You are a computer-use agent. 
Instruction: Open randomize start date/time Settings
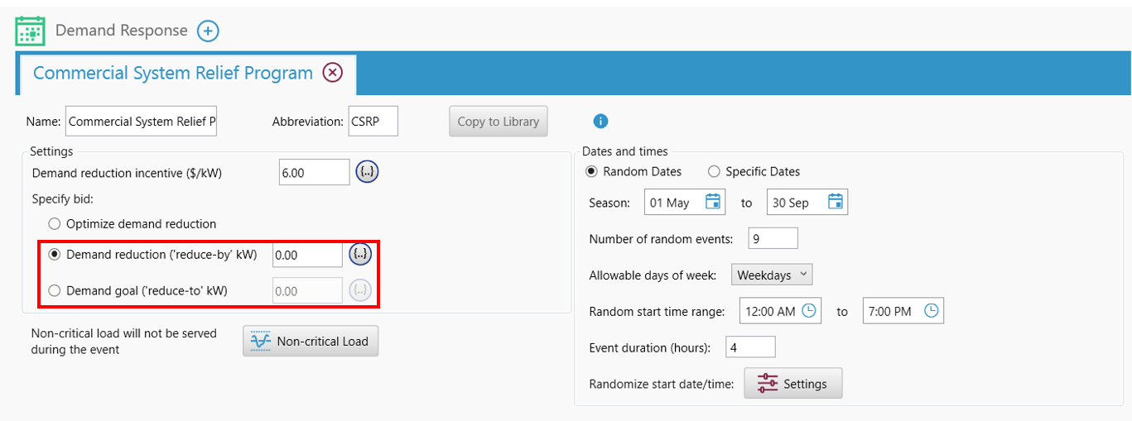pyautogui.click(x=792, y=384)
